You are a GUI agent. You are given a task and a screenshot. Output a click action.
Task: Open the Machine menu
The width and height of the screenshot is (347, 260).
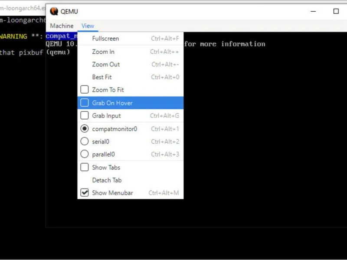tap(62, 26)
